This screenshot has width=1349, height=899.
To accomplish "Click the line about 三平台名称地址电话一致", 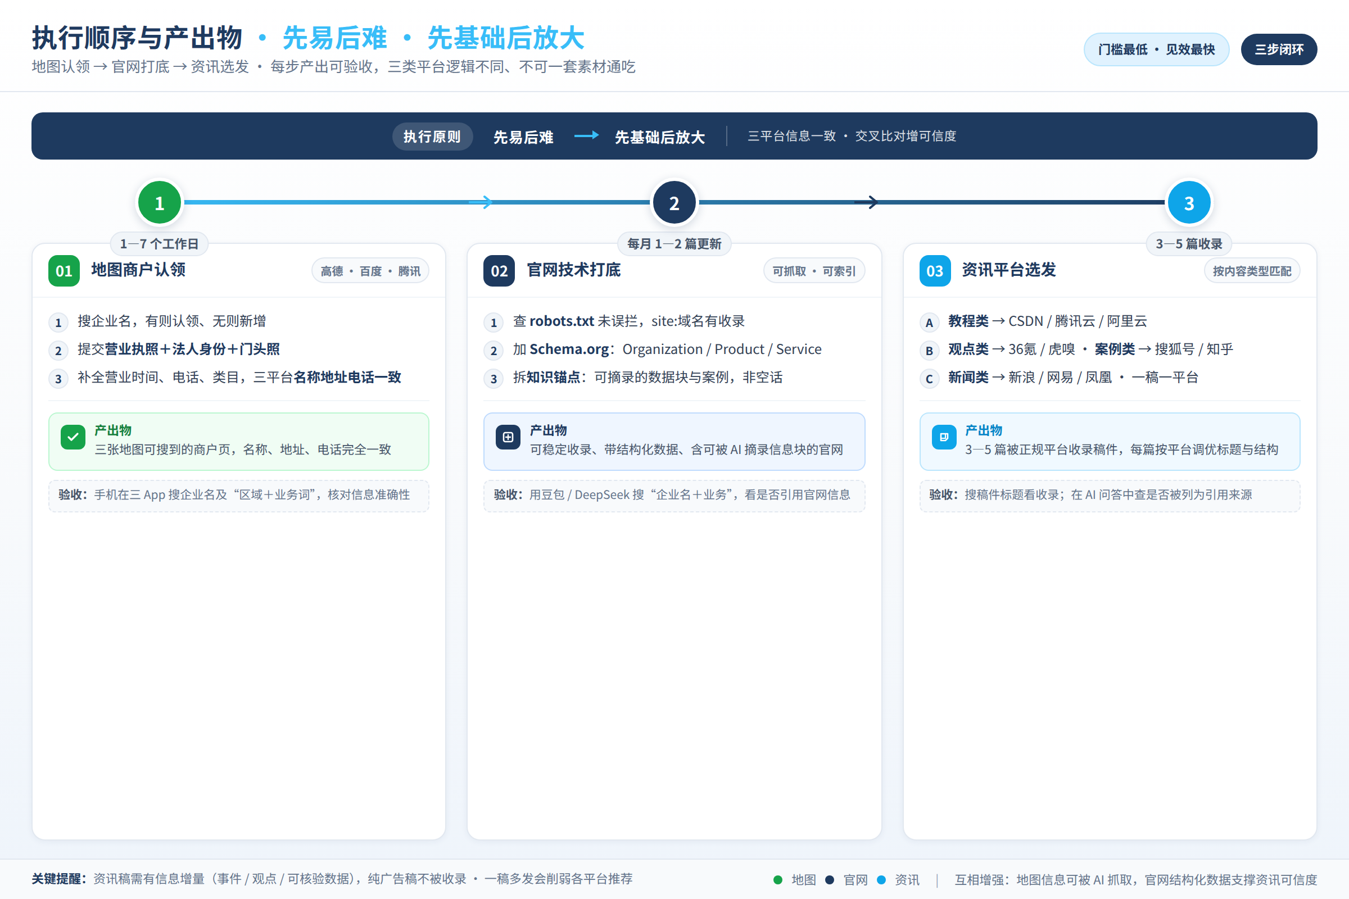I will 239,377.
